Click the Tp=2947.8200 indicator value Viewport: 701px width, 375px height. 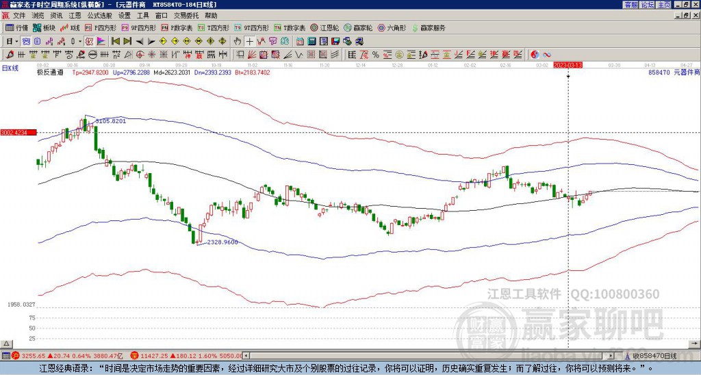90,72
